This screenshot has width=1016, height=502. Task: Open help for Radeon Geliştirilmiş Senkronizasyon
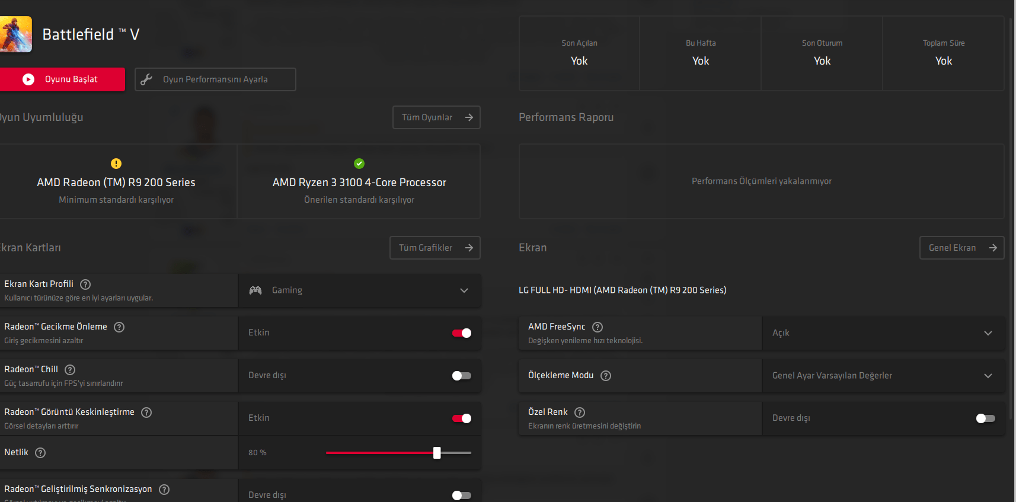coord(164,490)
